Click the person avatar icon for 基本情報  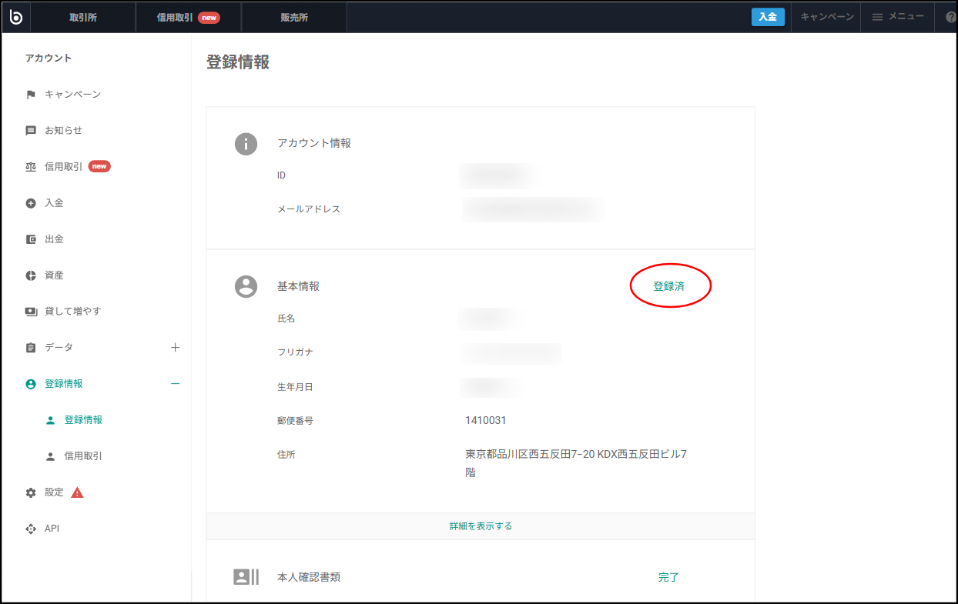pyautogui.click(x=246, y=286)
